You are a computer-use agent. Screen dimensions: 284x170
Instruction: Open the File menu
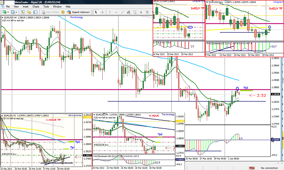[x=8, y=7]
